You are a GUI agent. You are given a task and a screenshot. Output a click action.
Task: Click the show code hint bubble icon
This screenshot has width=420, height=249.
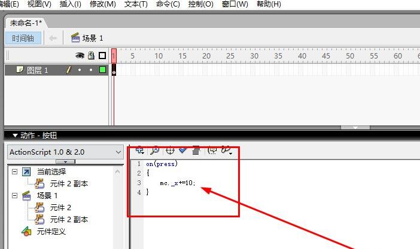(x=212, y=150)
